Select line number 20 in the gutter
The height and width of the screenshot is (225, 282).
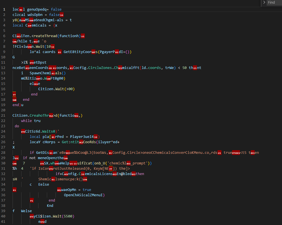3,110
